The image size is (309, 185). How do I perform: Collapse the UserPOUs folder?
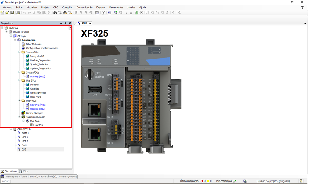19,101
